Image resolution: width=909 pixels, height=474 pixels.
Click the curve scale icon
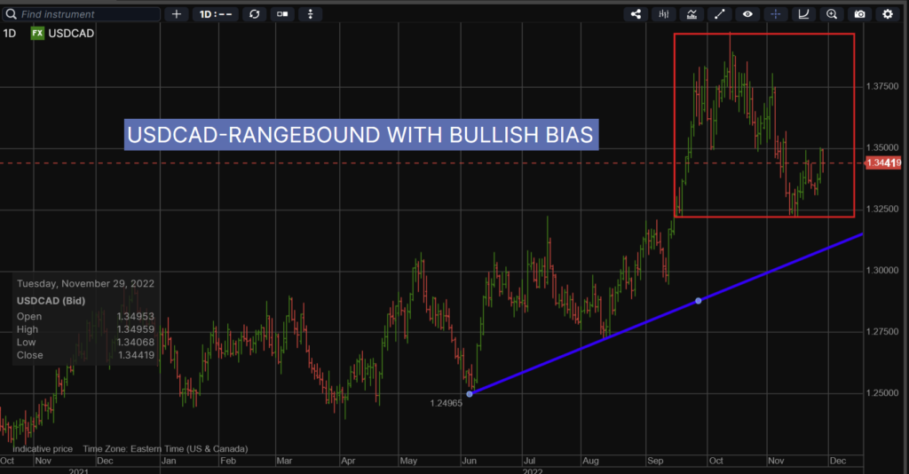(x=803, y=14)
